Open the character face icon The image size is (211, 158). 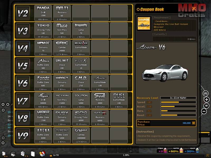(x=13, y=154)
